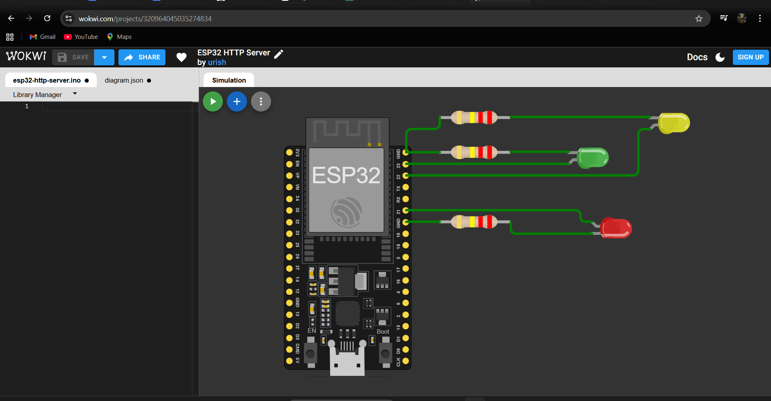Click the address bar URL
Image resolution: width=771 pixels, height=401 pixels.
click(x=145, y=19)
